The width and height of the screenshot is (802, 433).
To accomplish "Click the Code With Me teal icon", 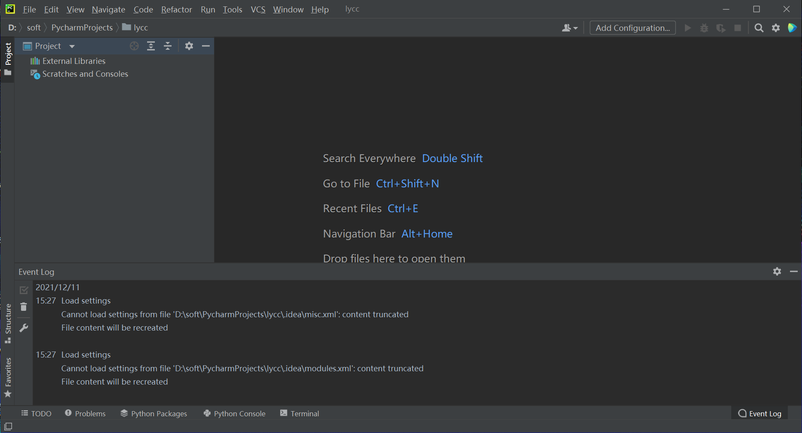I will [792, 27].
